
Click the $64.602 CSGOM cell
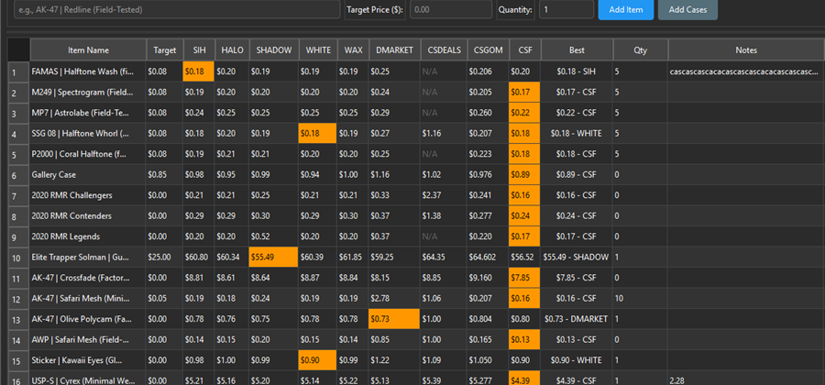(488, 258)
